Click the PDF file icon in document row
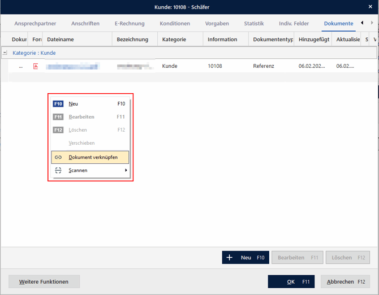379x295 pixels. tap(36, 66)
